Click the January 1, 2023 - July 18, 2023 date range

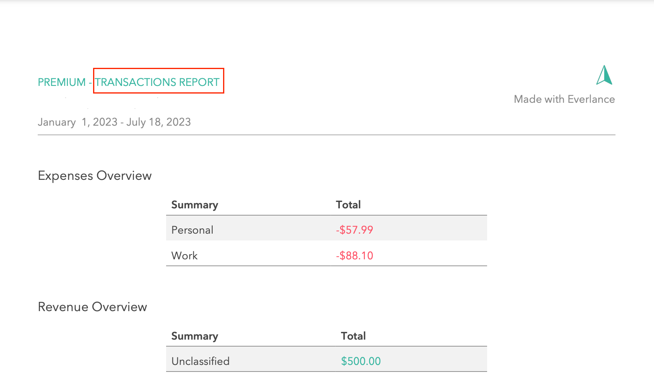(114, 122)
